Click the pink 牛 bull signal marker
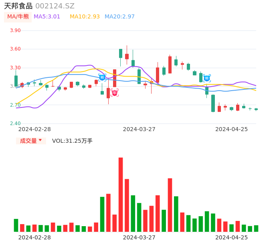This screenshot has height=243, width=275. pos(115,93)
